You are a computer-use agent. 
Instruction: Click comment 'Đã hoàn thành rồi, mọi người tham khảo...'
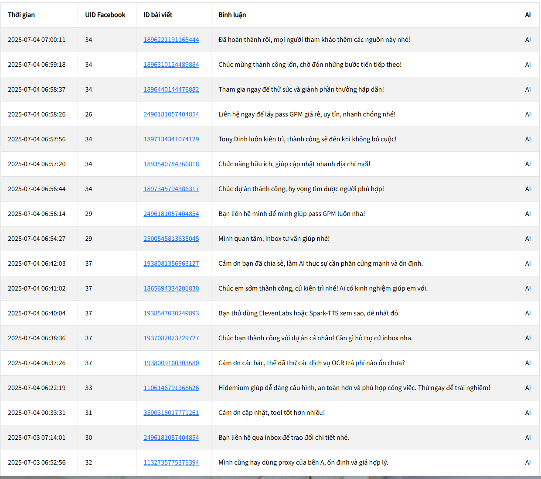(314, 40)
